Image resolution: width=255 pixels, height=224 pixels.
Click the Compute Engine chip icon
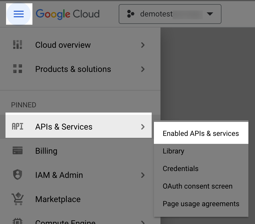[x=18, y=221]
